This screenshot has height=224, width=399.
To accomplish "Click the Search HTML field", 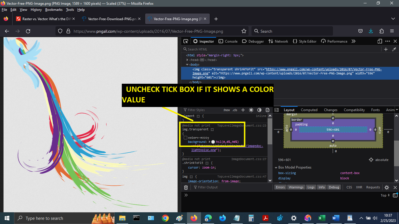I will pyautogui.click(x=281, y=49).
